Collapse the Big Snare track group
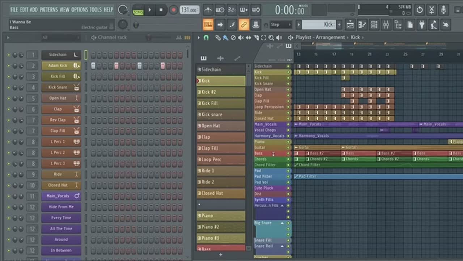The height and width of the screenshot is (261, 463). [x=282, y=223]
